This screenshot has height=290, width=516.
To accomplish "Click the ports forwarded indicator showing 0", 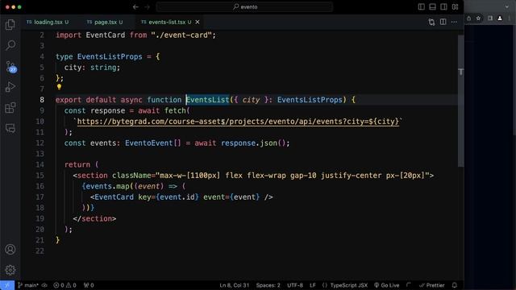I will 89,285.
